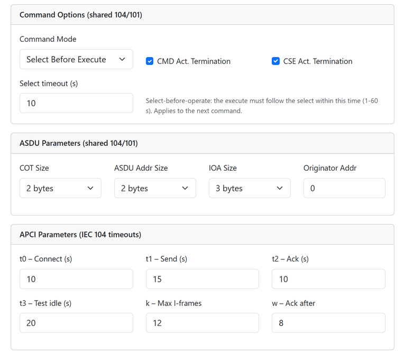Click the IOA Size label
Image resolution: width=405 pixels, height=355 pixels.
pos(223,168)
